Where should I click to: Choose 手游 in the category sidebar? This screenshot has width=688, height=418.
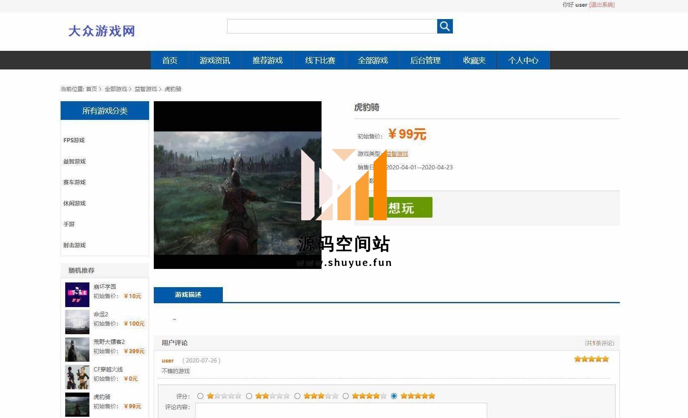point(69,224)
